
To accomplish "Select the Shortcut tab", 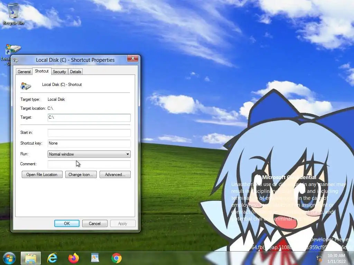I will (41, 71).
